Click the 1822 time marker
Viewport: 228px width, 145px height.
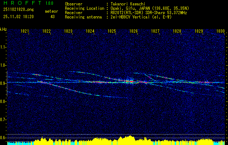coord(46,31)
